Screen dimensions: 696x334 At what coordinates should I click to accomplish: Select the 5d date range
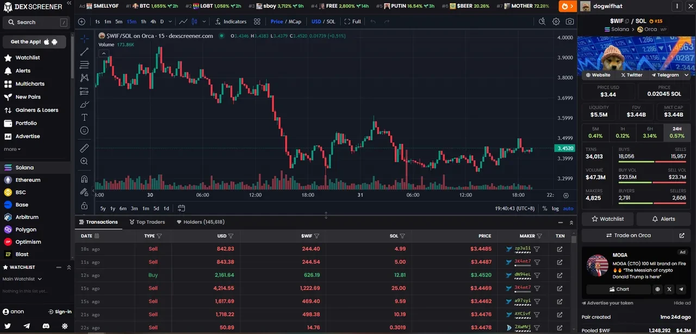[156, 209]
